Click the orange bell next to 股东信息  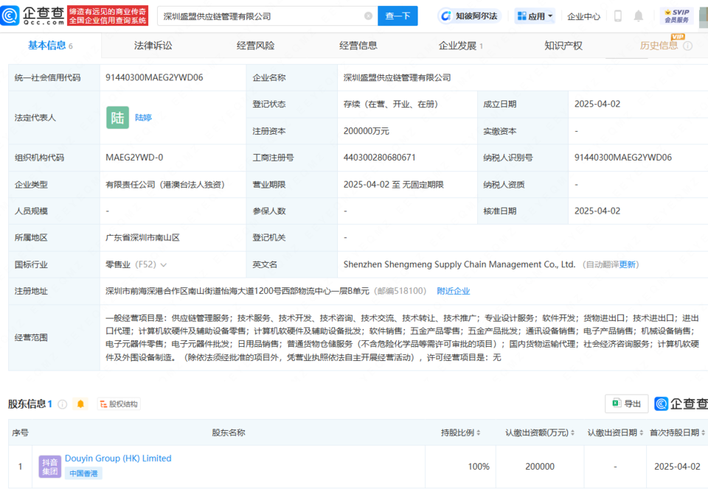coord(80,404)
